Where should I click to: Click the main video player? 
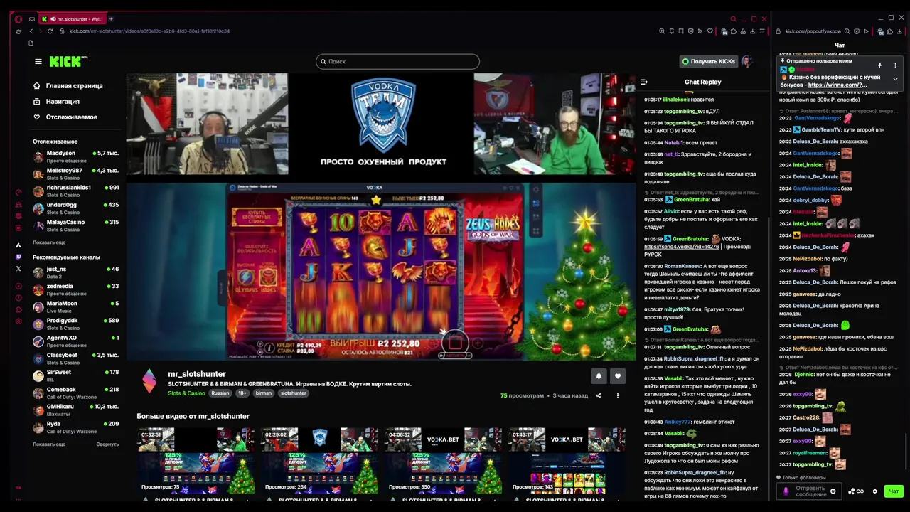pos(381,217)
